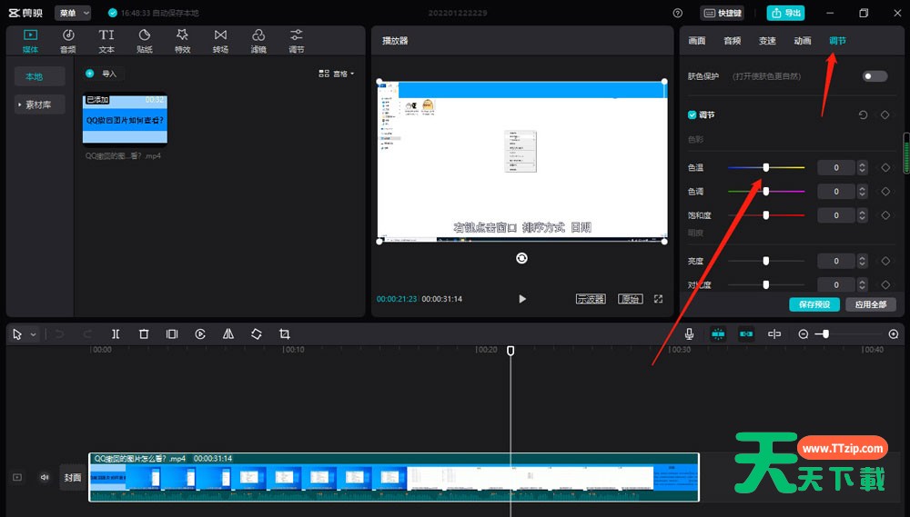The width and height of the screenshot is (910, 517).
Task: Open the 宫格 grid view dropdown
Action: [x=337, y=74]
